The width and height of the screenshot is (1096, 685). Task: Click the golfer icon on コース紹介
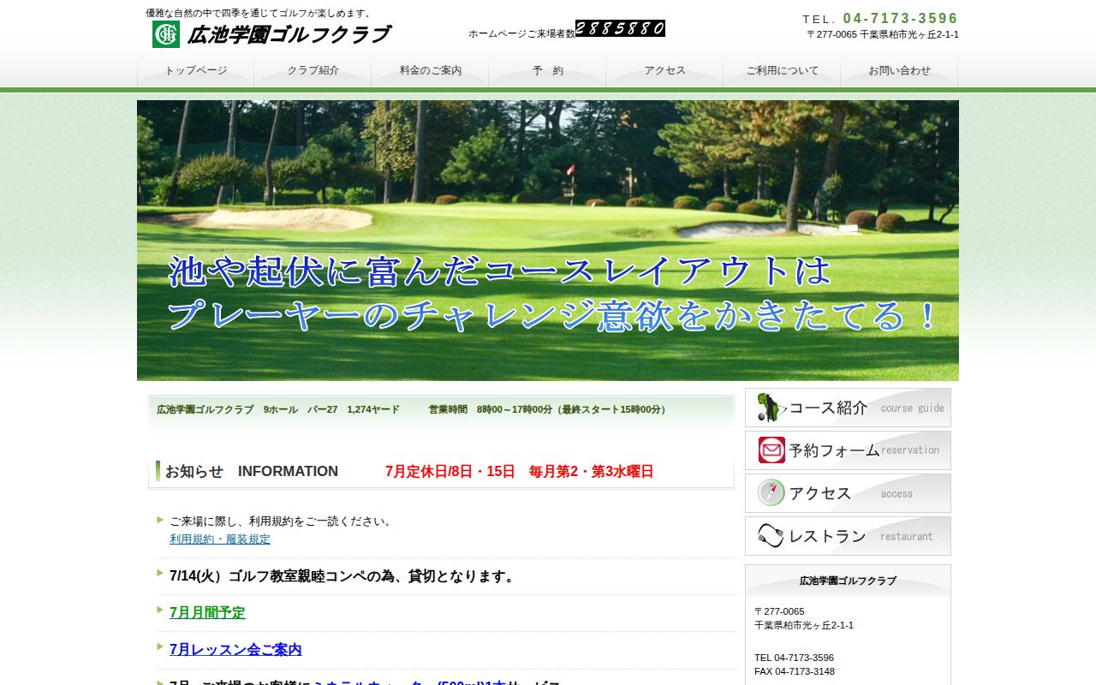pyautogui.click(x=771, y=408)
